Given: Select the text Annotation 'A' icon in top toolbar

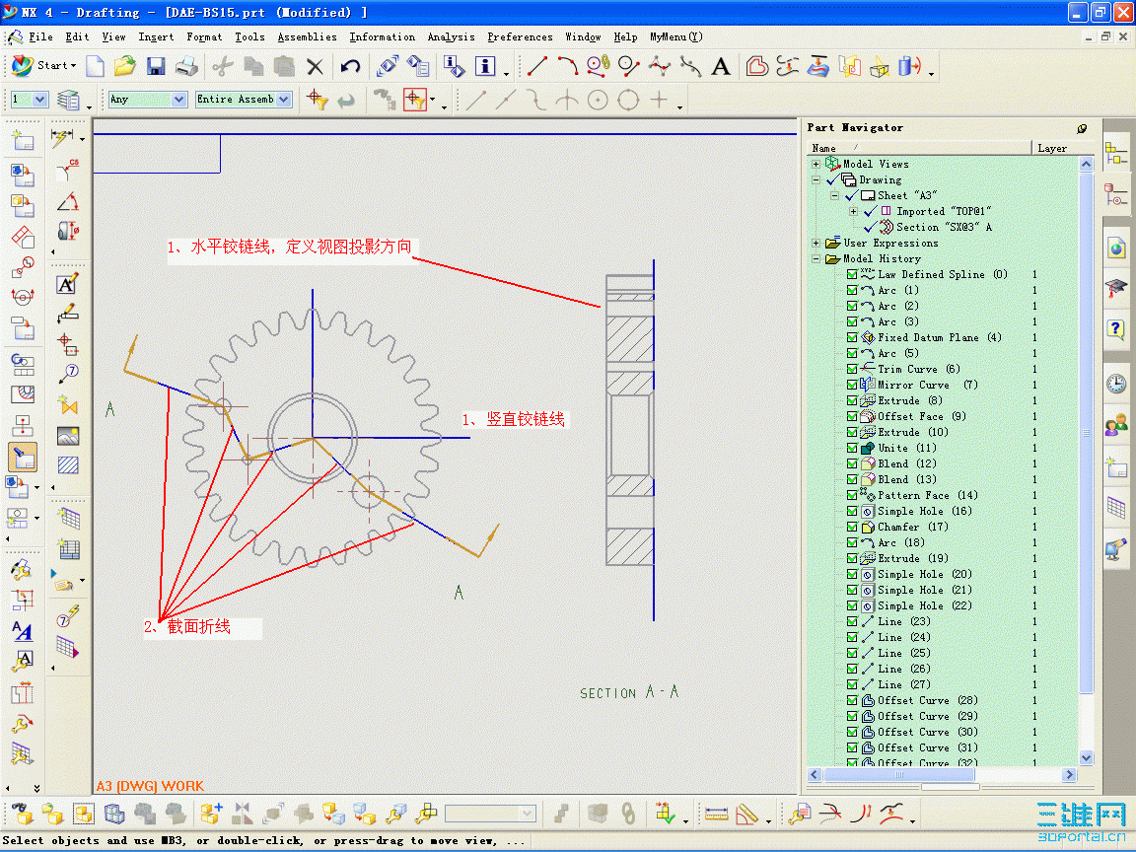Looking at the screenshot, I should click(720, 67).
